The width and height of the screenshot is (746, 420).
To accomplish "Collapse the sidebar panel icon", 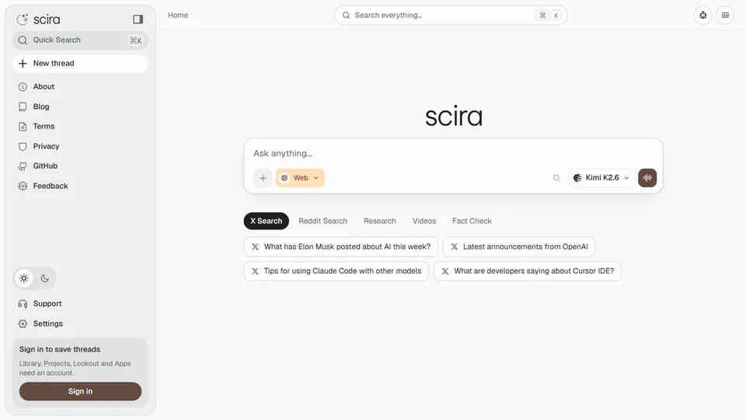I will pyautogui.click(x=138, y=19).
